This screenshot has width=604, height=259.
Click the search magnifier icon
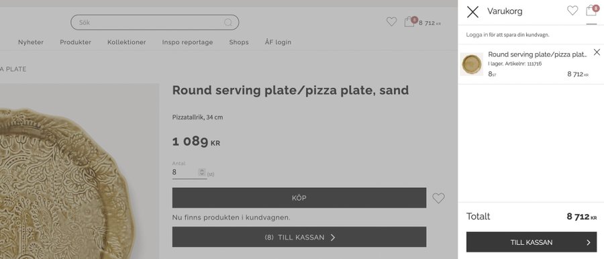pos(228,22)
